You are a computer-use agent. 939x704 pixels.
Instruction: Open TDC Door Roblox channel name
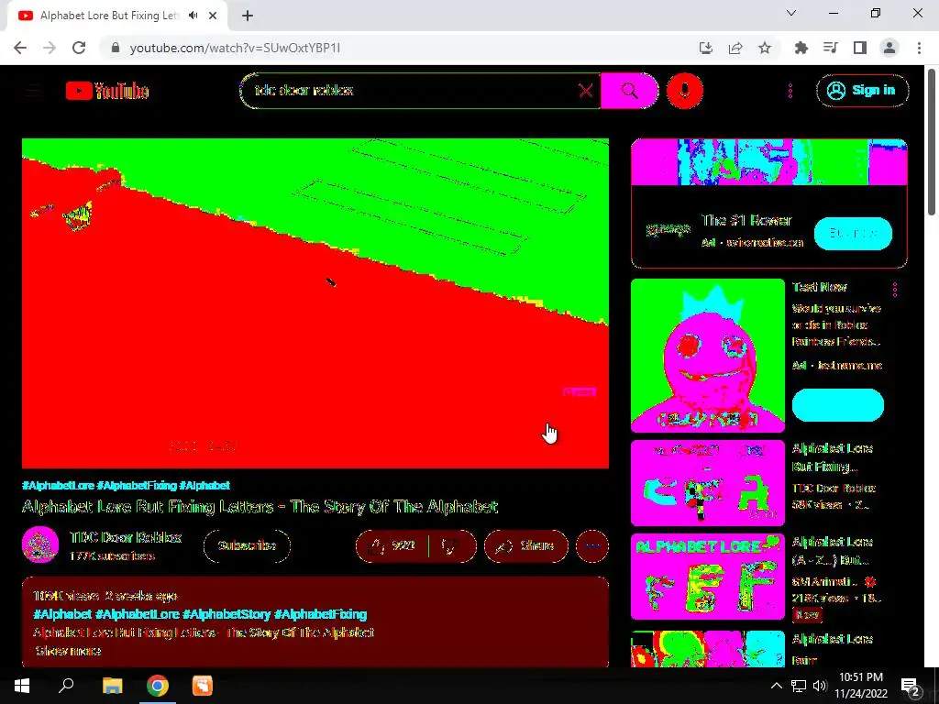pos(125,537)
